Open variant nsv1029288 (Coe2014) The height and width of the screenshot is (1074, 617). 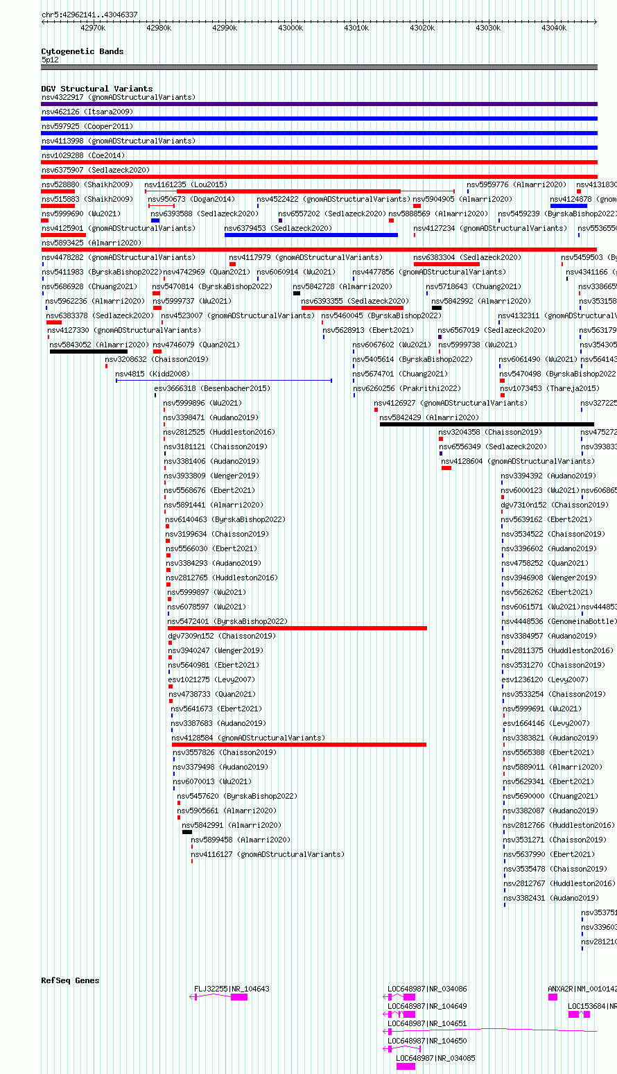point(82,155)
